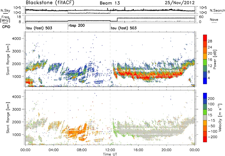The image size is (225, 156).
Task: Click the 10^0 tick beside N.Search
Action: (x=203, y=13)
